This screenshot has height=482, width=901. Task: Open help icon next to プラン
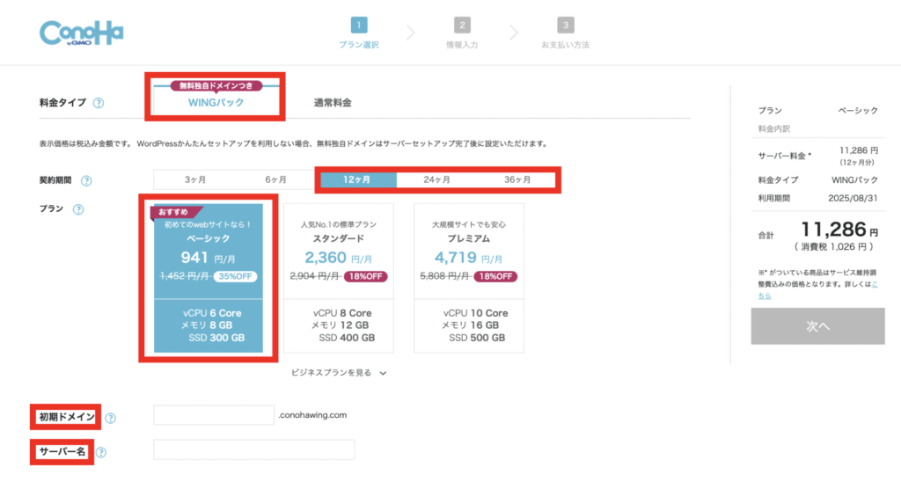point(78,209)
